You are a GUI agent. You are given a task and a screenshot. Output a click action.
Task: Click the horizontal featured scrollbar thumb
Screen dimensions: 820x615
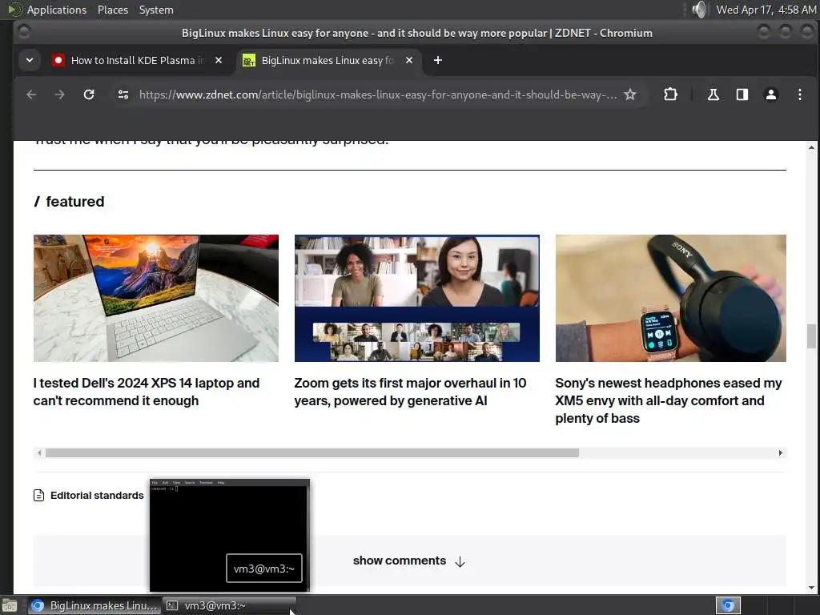[x=312, y=453]
